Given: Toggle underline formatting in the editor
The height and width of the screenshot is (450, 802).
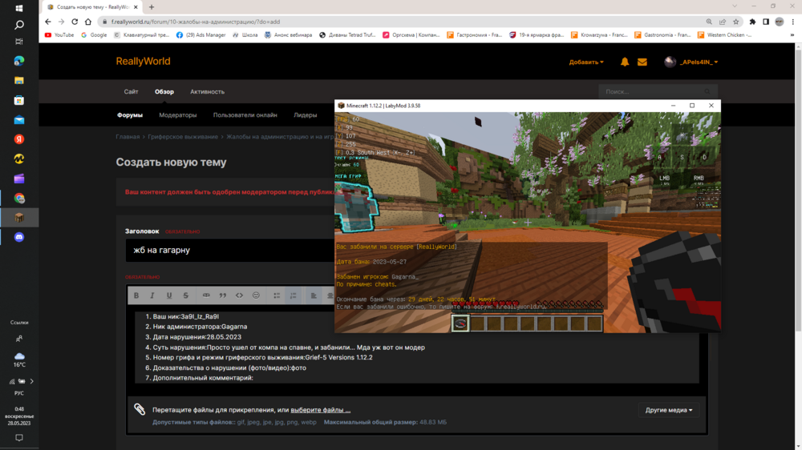Looking at the screenshot, I should (x=168, y=295).
